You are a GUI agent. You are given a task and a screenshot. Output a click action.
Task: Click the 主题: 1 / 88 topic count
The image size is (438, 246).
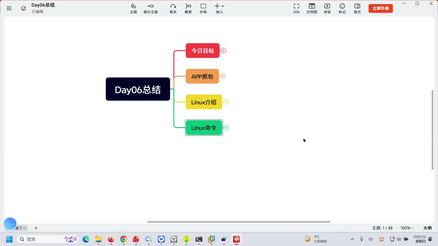click(x=382, y=228)
